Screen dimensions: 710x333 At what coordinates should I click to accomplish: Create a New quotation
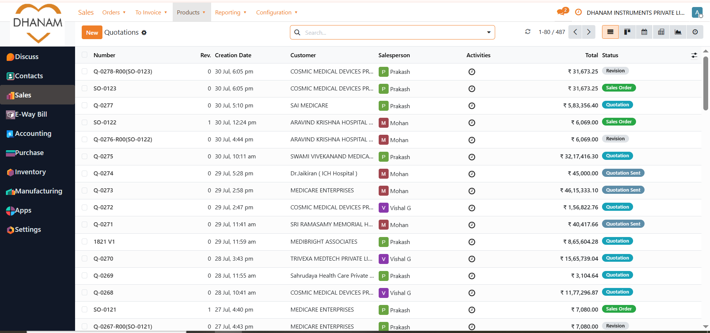pos(92,32)
